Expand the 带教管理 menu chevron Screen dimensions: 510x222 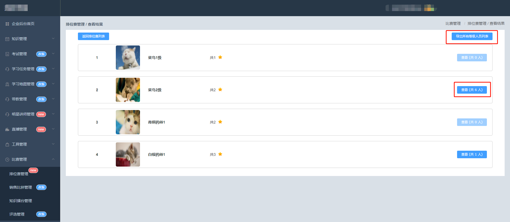coord(53,99)
